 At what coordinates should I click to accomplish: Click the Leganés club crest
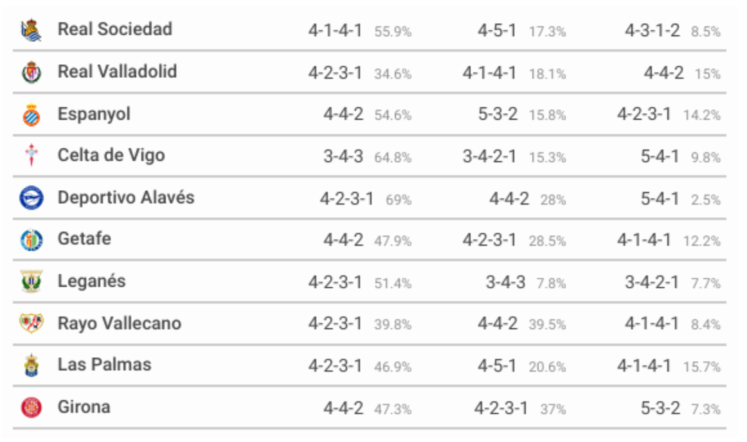tap(32, 281)
